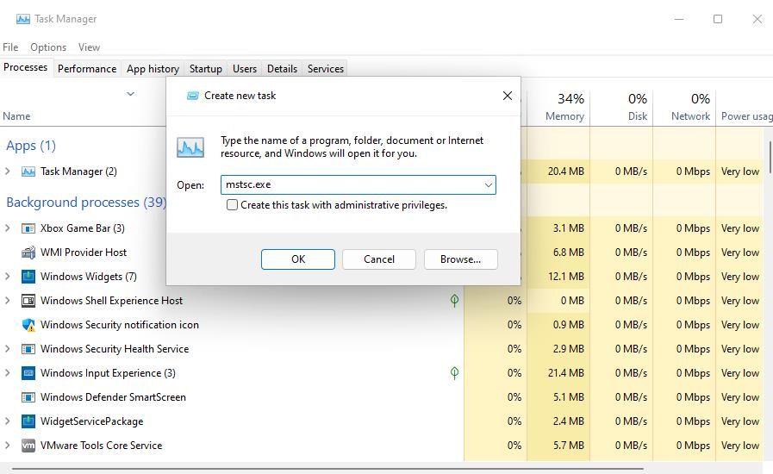Click the Windows Defender SmartScreen icon
This screenshot has height=474, width=773.
(28, 397)
